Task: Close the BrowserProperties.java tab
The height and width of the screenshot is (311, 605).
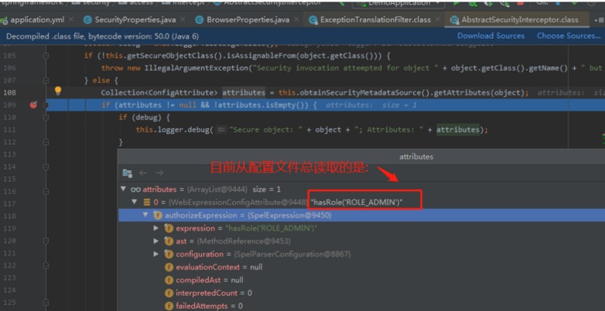Action: point(296,20)
